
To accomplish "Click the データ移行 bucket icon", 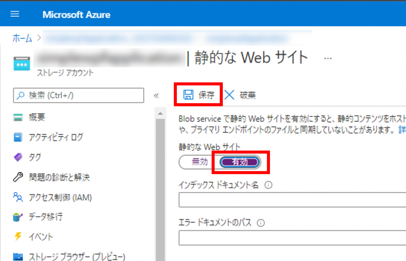I will (x=18, y=217).
